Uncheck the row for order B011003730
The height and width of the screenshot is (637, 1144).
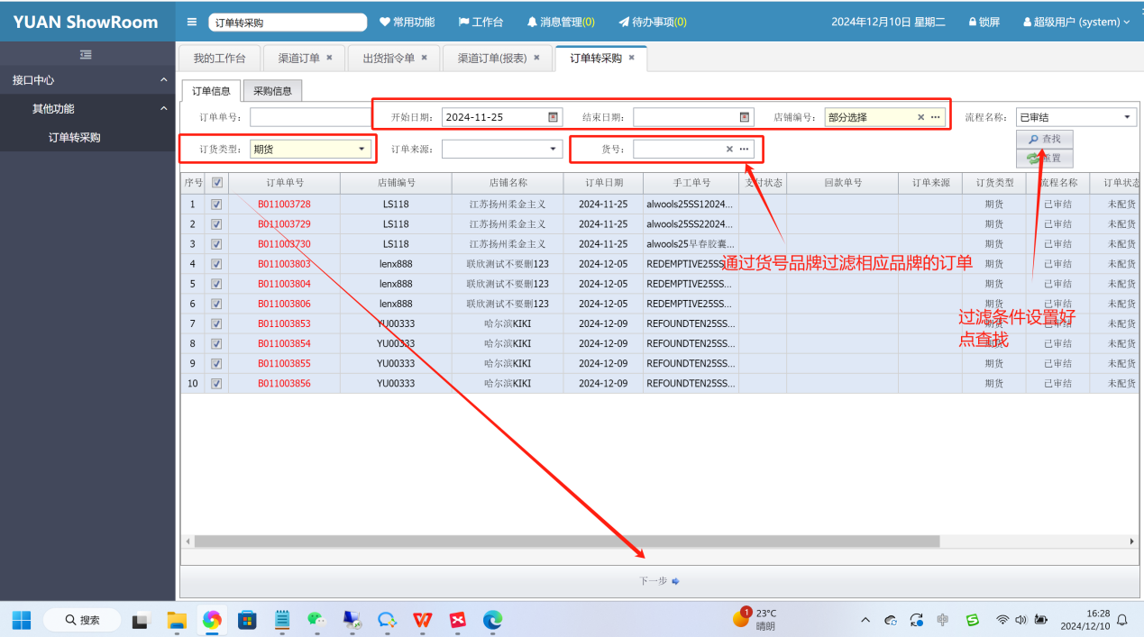point(216,244)
